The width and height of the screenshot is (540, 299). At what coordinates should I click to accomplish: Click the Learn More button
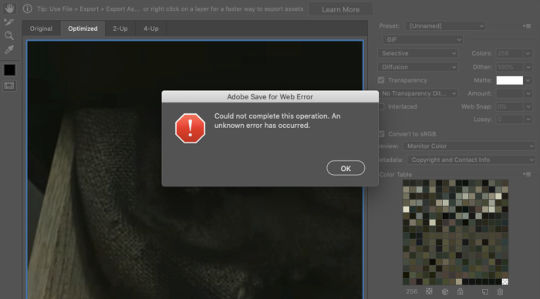pyautogui.click(x=341, y=9)
